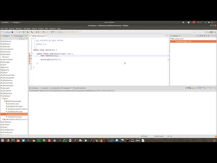Expand the JRE System Library node
Viewport: 217px width, 163px height.
tap(3, 119)
